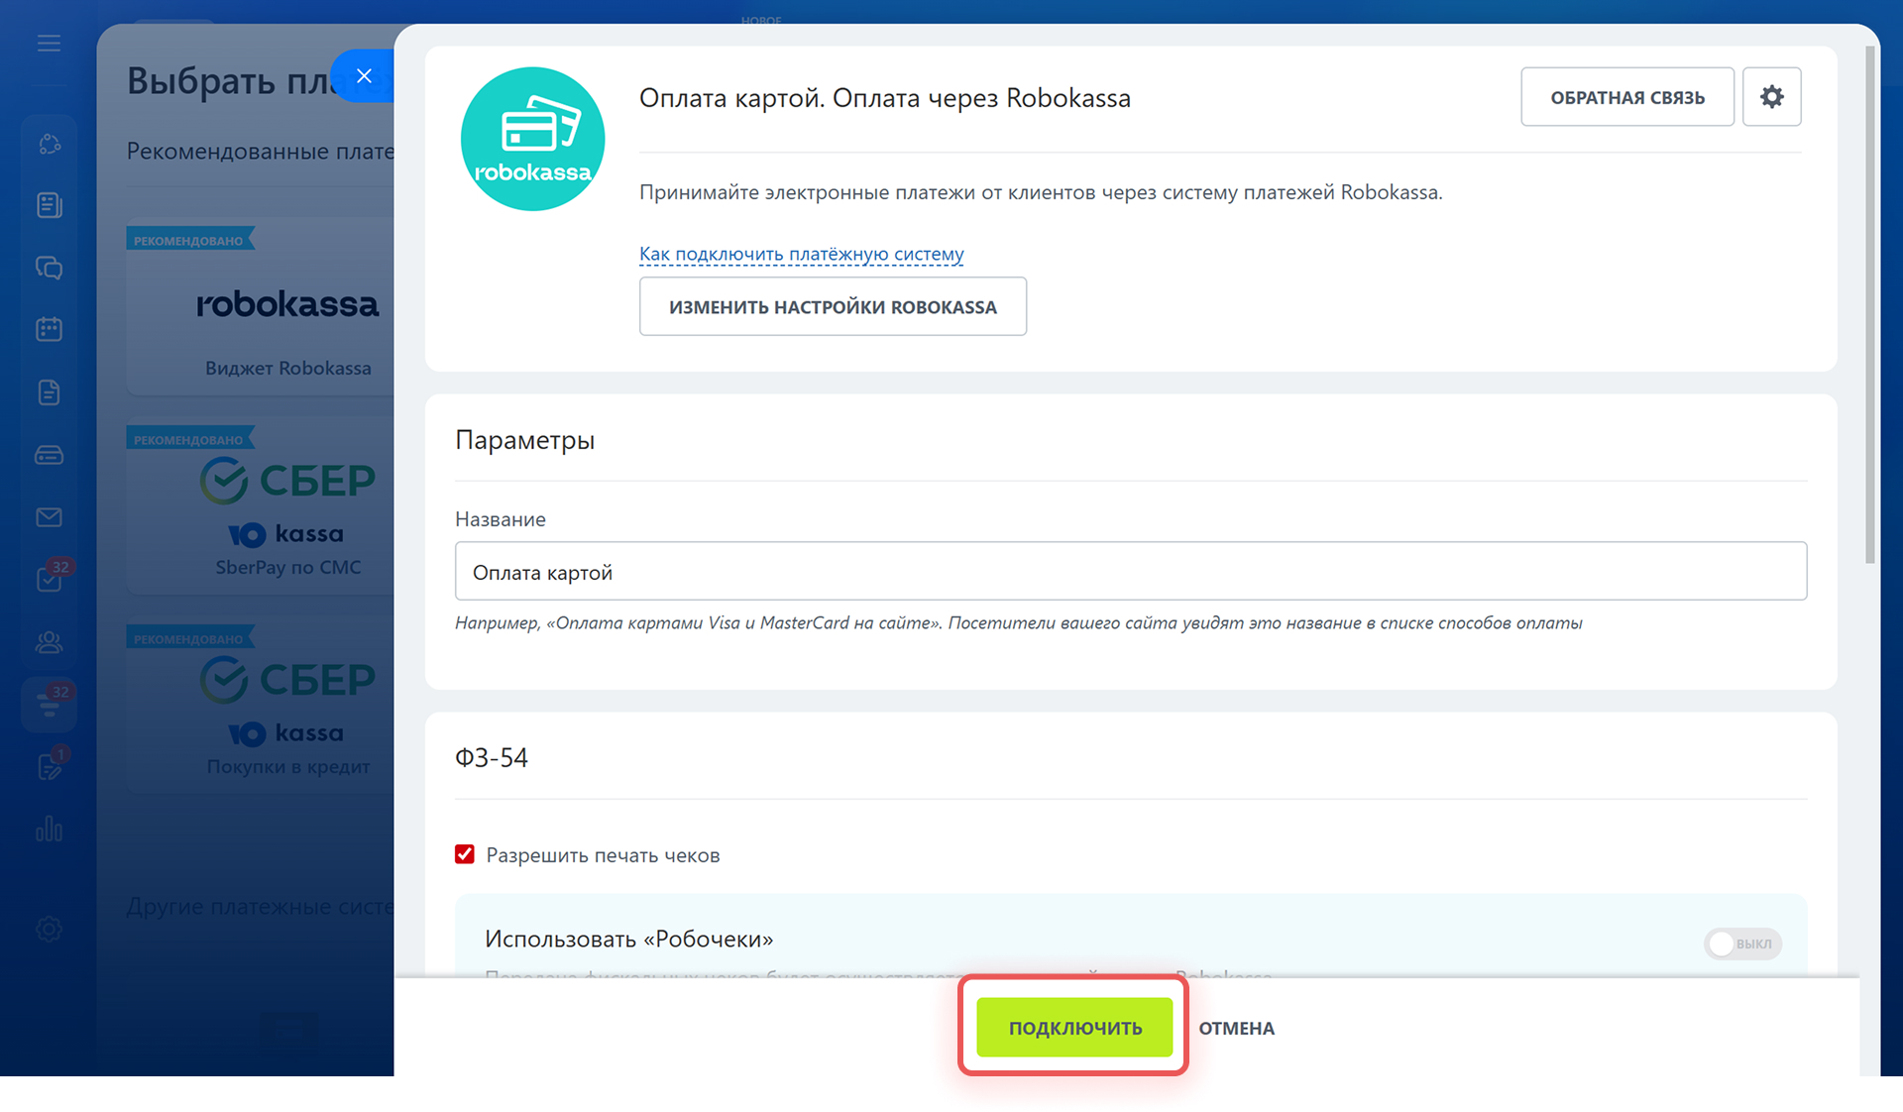Open the people groups icon in sidebar
The height and width of the screenshot is (1112, 1903).
[50, 642]
